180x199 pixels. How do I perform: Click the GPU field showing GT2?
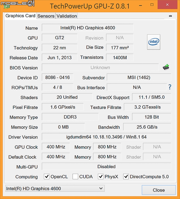tap(60, 38)
